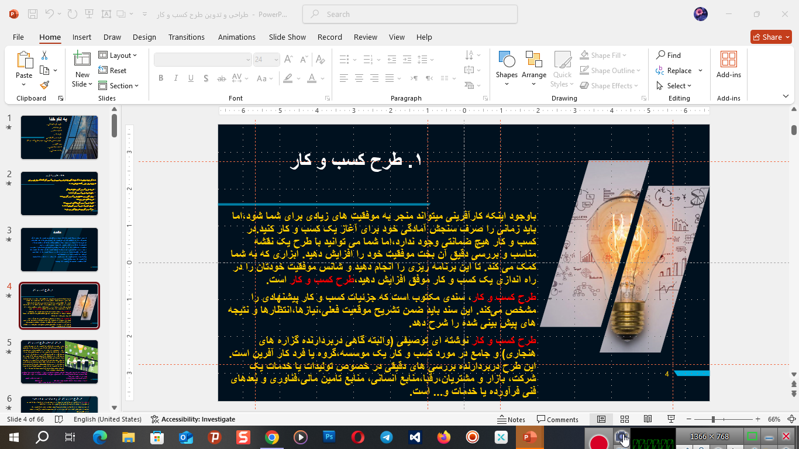This screenshot has height=449, width=799.
Task: Click Increase List Level icon
Action: point(406,59)
